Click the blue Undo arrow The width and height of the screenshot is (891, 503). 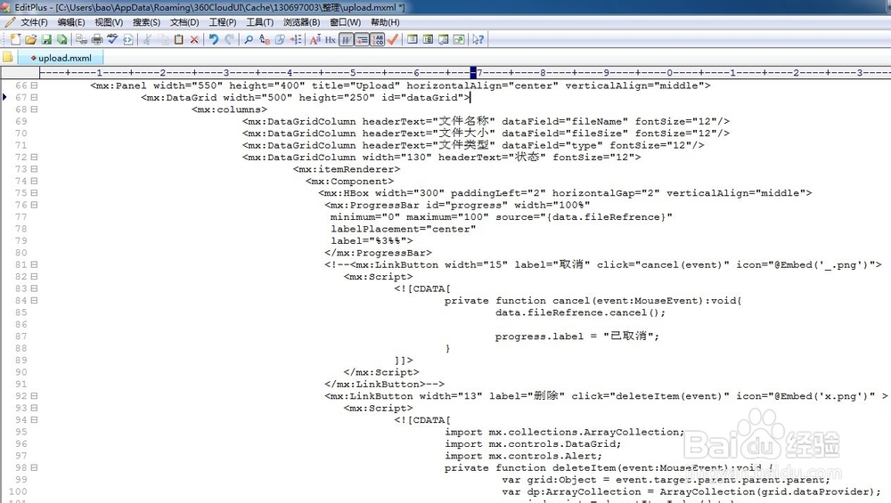click(x=214, y=39)
